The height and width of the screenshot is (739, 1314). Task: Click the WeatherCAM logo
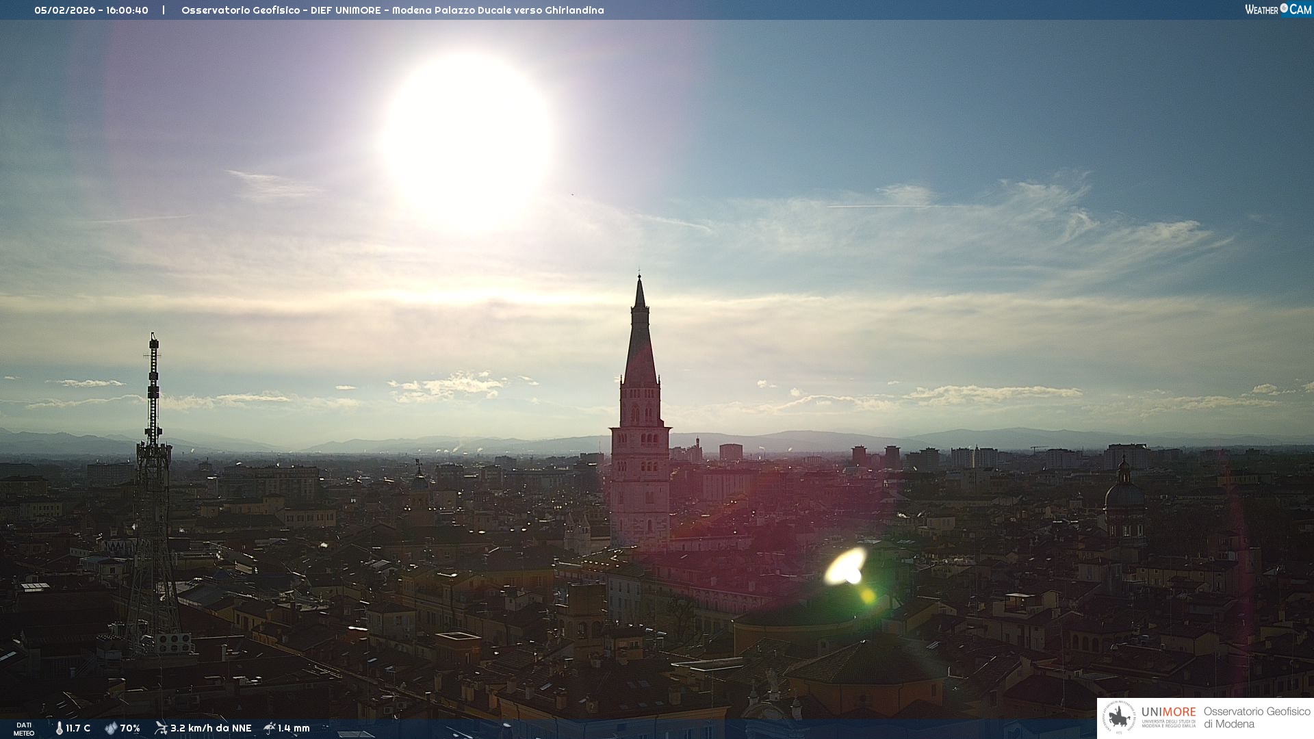[1278, 10]
